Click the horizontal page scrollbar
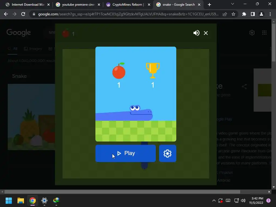The image size is (276, 207). point(122,192)
